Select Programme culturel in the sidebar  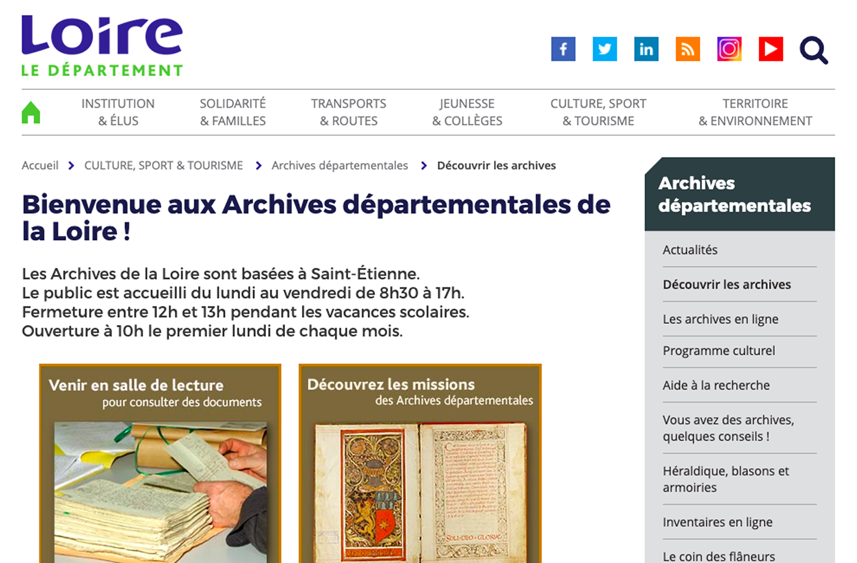pos(719,351)
